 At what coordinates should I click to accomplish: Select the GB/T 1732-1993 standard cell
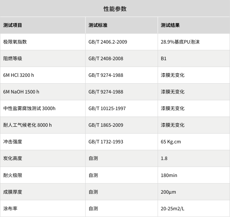(106, 142)
